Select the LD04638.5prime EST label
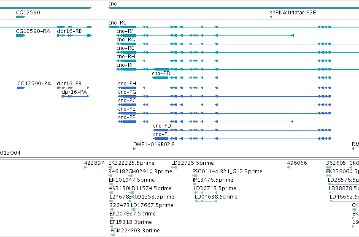Screen dimensions: 359x237 pos(216,197)
